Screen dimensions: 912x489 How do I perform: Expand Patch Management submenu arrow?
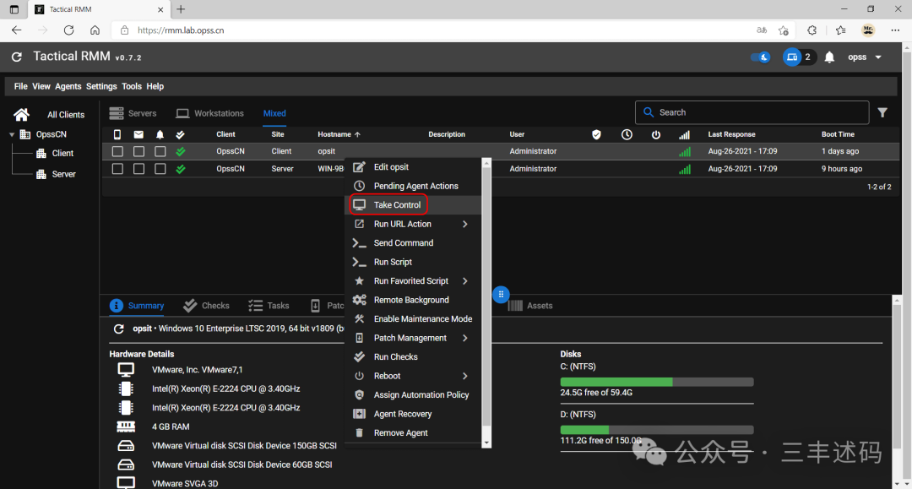(464, 338)
